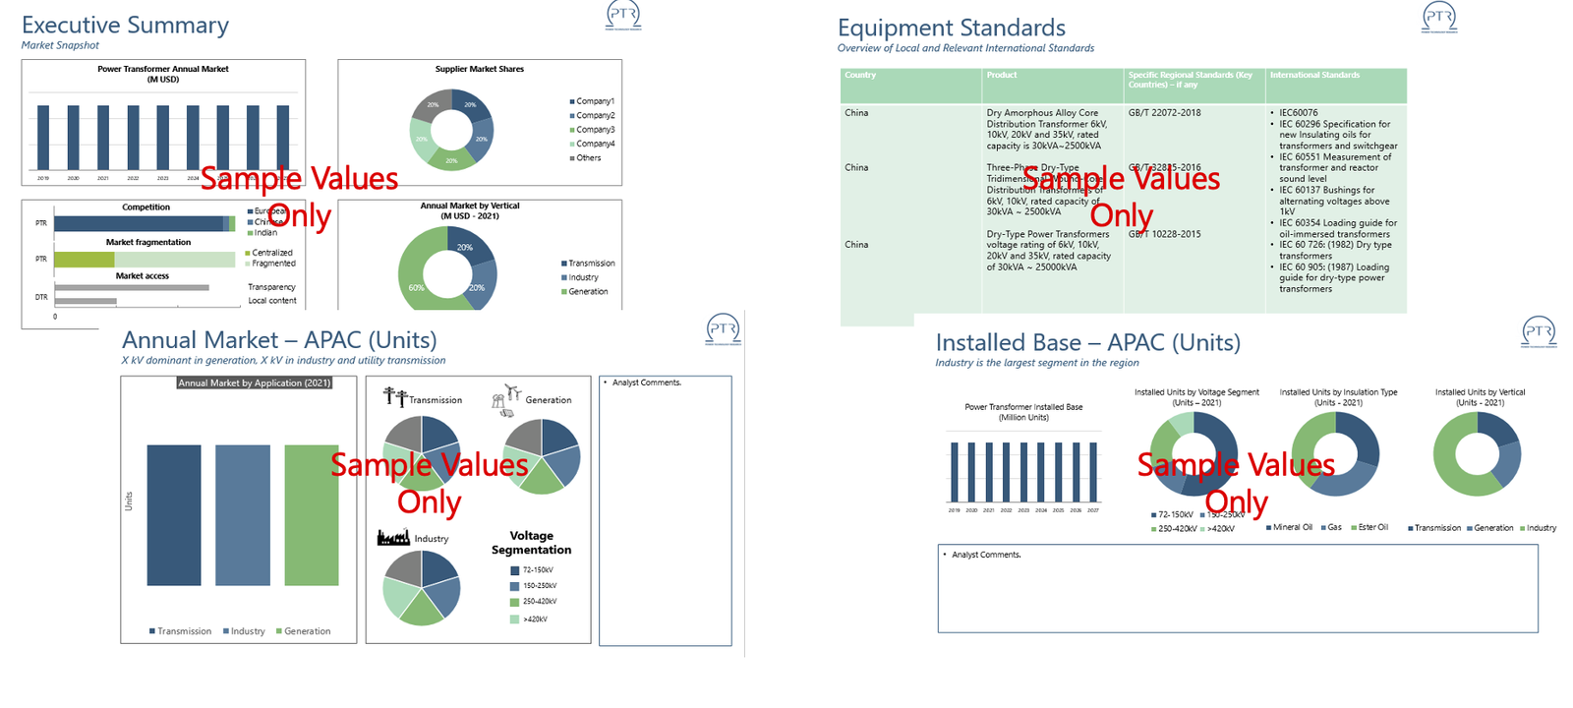1573x708 pixels.
Task: Click the Country column header in standards table
Action: 860,76
